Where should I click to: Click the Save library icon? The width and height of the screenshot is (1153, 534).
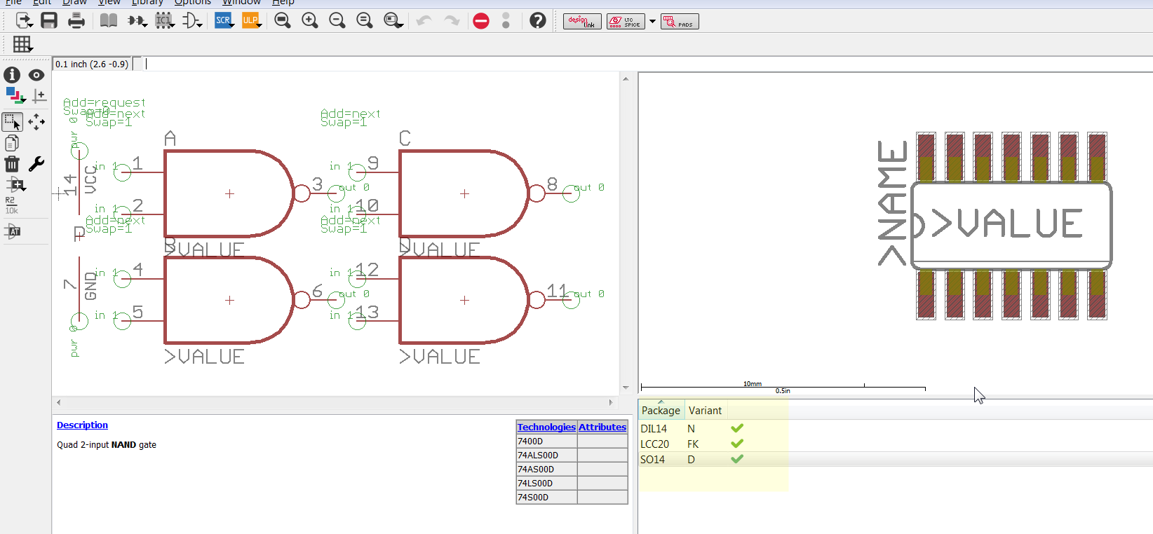point(48,21)
